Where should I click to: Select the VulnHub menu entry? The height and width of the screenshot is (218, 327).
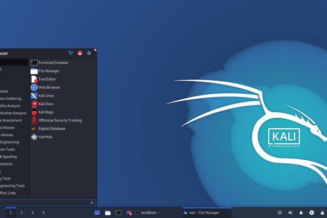tap(45, 137)
